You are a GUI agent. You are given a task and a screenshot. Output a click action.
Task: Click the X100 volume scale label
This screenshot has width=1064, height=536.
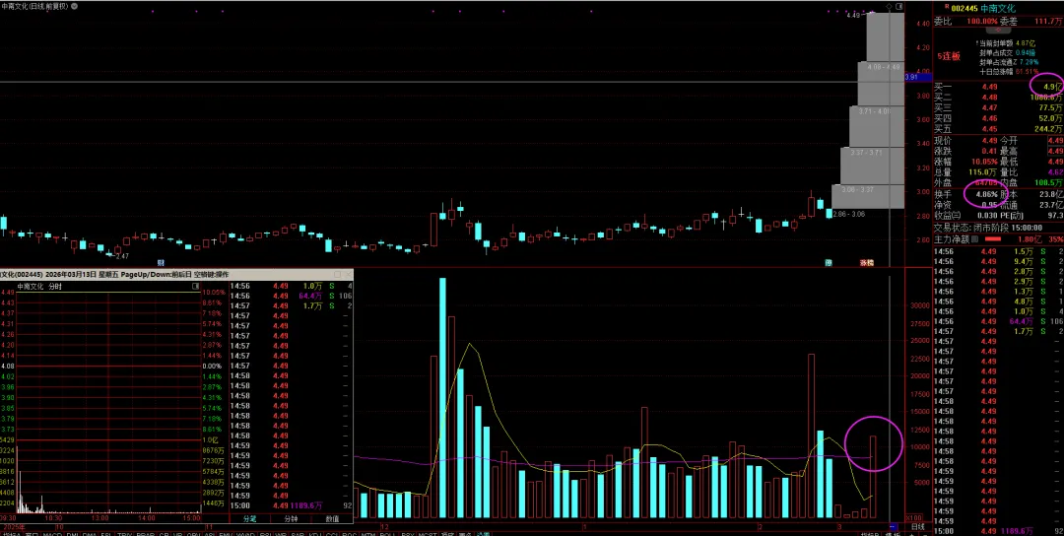click(914, 517)
